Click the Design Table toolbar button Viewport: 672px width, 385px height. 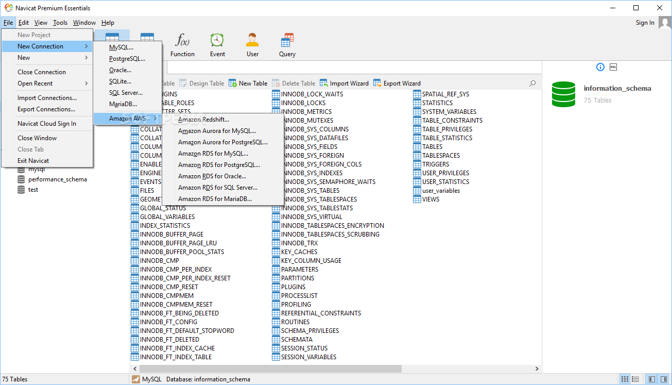pos(201,83)
